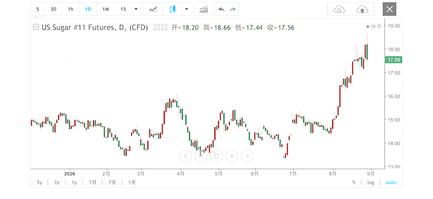Image resolution: width=433 pixels, height=199 pixels.
Task: Click the 2026 label on time axis
Action: 70,174
